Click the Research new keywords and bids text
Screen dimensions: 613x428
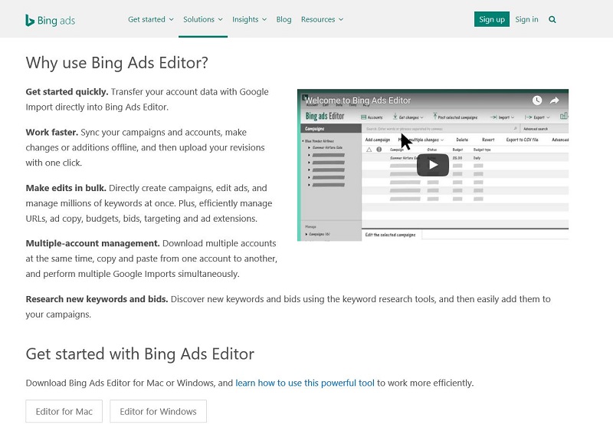97,299
